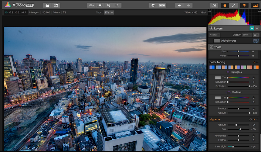
Task: Collapse the Color Toning section
Action: (257, 62)
